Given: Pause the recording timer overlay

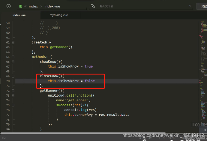Looking at the screenshot, I should [193, 125].
